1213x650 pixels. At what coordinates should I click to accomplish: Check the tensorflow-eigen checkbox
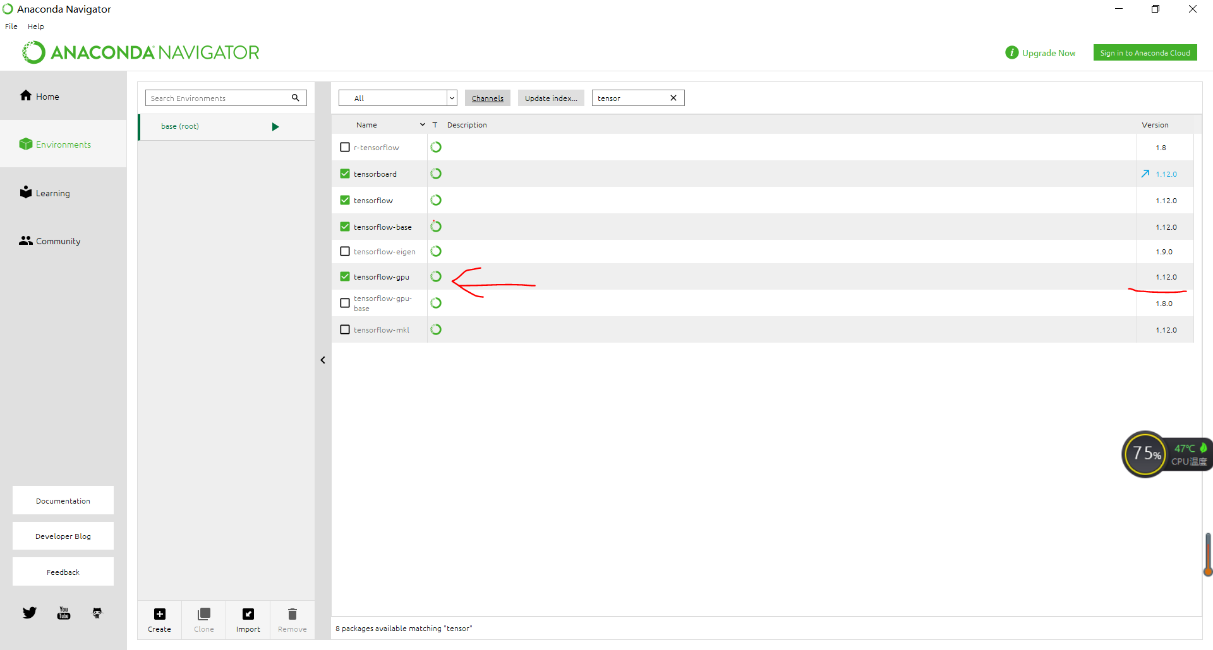[x=345, y=251]
